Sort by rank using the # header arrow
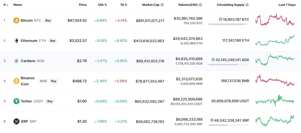301x133 pixels. [8, 5]
